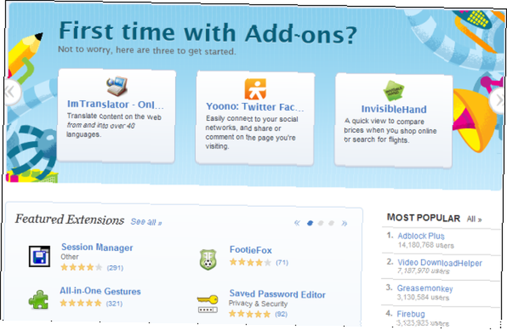Open Session Manager extension page

[x=97, y=247]
